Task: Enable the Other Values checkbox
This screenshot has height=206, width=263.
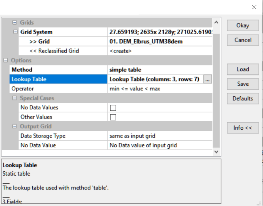Action: coord(113,117)
